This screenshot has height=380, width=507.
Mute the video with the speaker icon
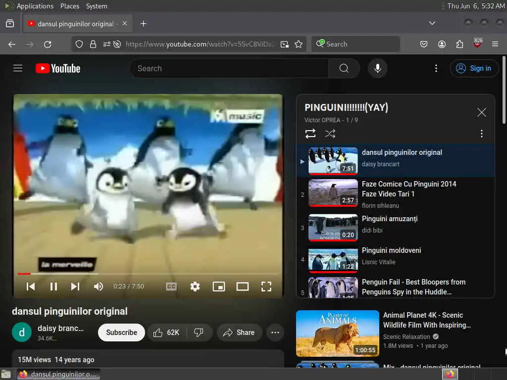[x=99, y=286]
